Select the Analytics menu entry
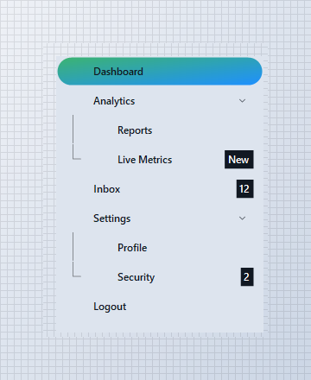This screenshot has width=311, height=380. (160, 101)
